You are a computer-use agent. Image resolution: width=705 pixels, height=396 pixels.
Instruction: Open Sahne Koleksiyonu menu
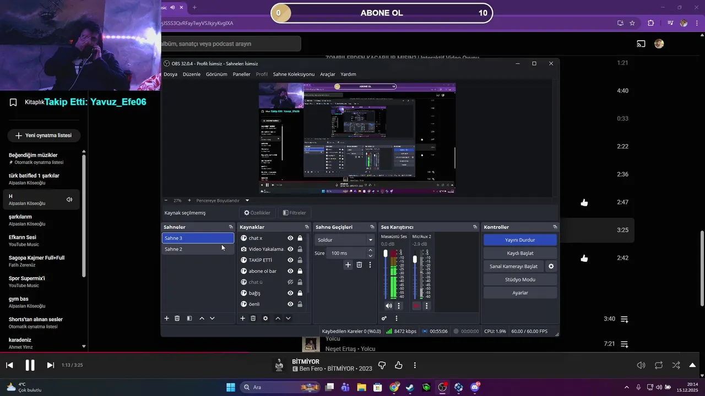click(294, 74)
